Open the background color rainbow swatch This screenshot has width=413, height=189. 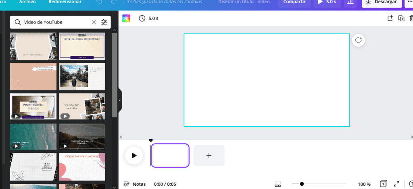coord(126,18)
